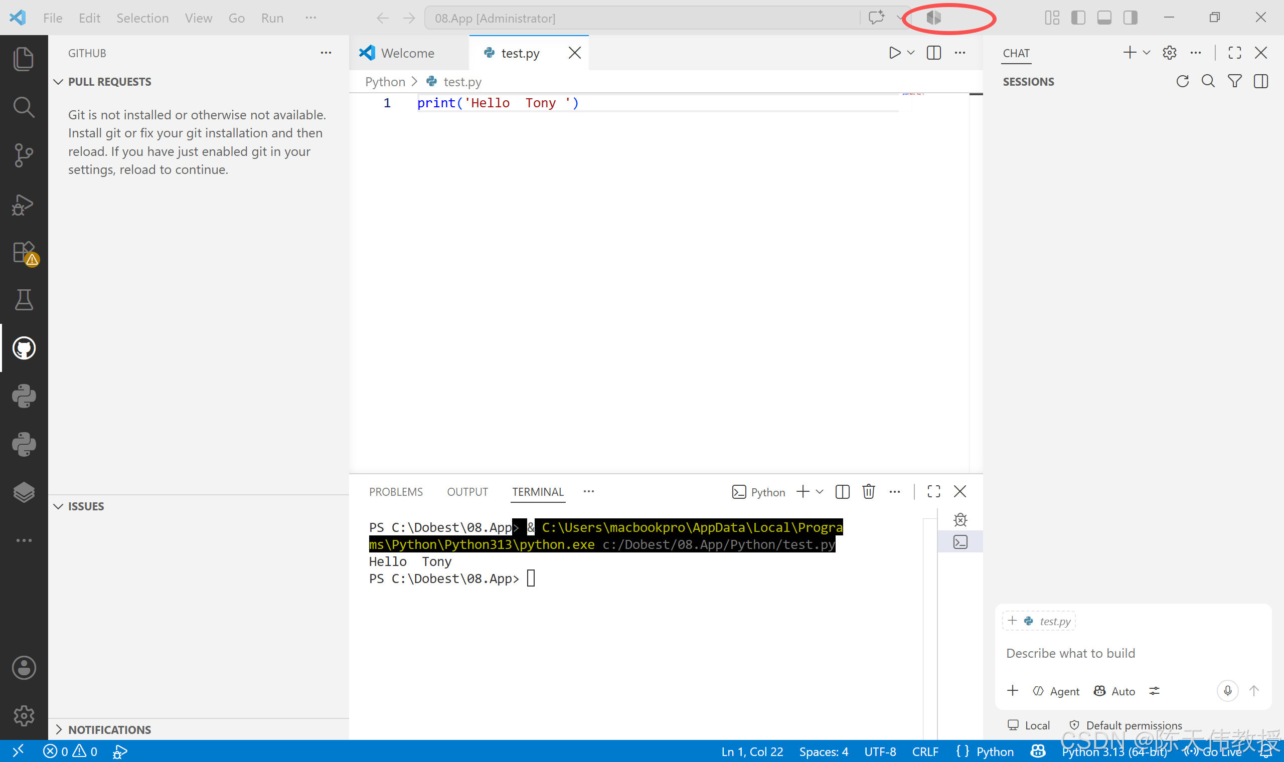Switch to the OUTPUT panel tab
The height and width of the screenshot is (762, 1284).
[x=467, y=492]
